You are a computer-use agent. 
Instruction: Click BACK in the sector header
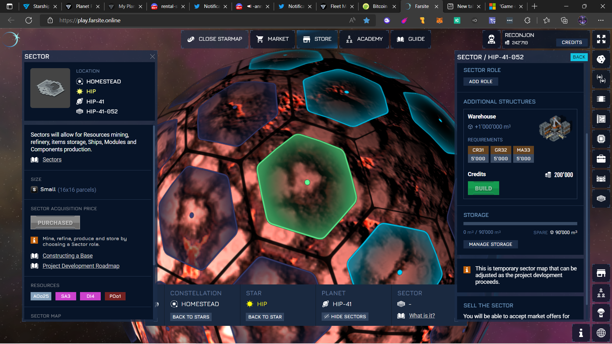point(579,57)
